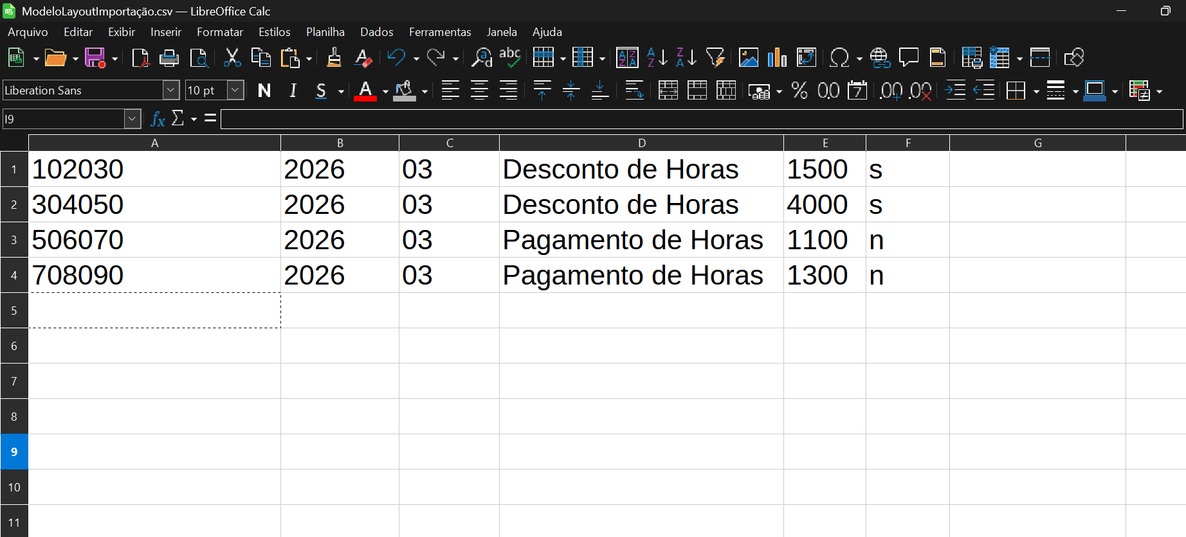Click Increase Indent button
Screen dimensions: 1186x537
(955, 91)
